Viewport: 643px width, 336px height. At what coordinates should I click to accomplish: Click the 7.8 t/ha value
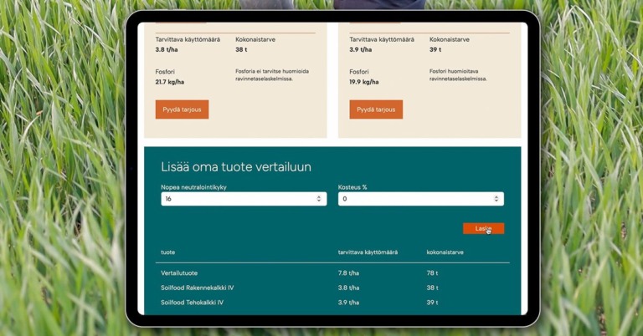[348, 273]
